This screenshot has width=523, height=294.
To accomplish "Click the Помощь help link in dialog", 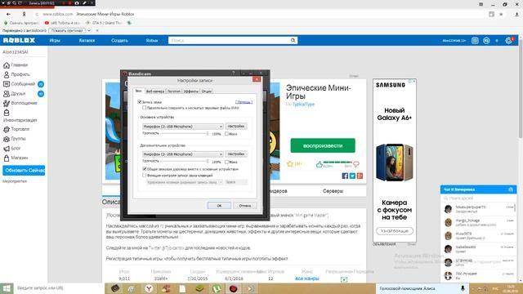I will click(x=244, y=101).
